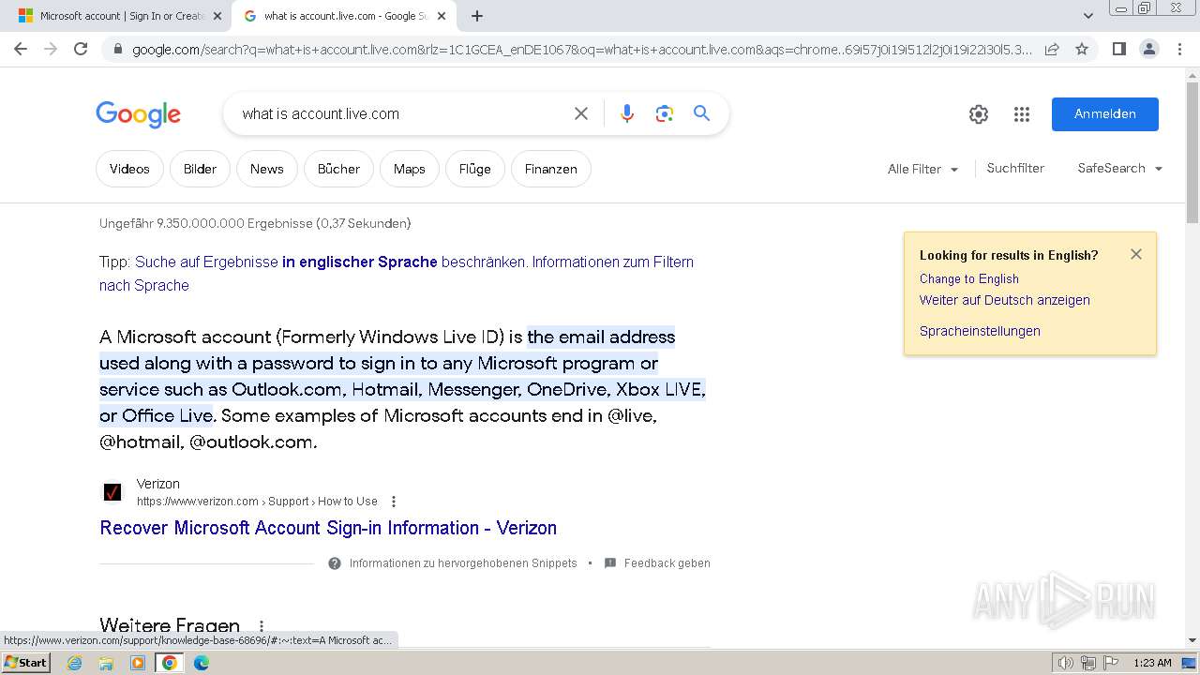This screenshot has height=675, width=1200.
Task: Launch Internet Explorer from taskbar
Action: (74, 663)
